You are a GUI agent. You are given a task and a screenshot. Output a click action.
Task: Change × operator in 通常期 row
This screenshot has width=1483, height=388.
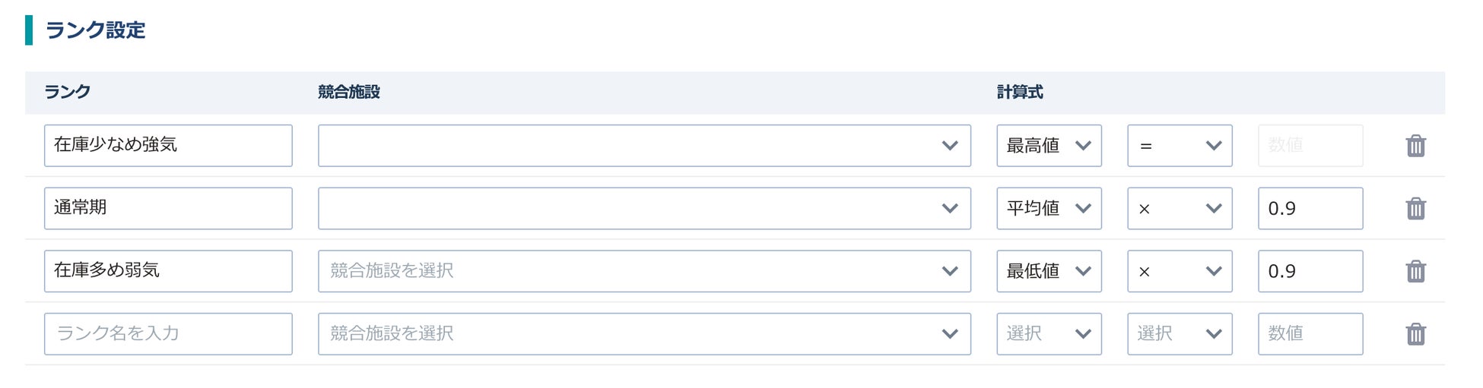[1179, 209]
